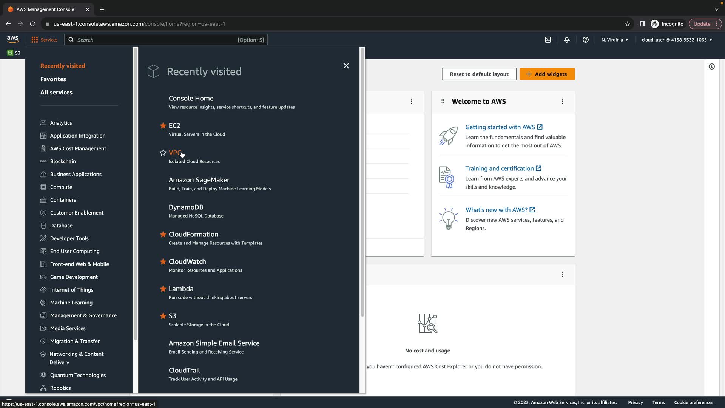Click the Add widgets button
The height and width of the screenshot is (408, 725).
tap(547, 74)
